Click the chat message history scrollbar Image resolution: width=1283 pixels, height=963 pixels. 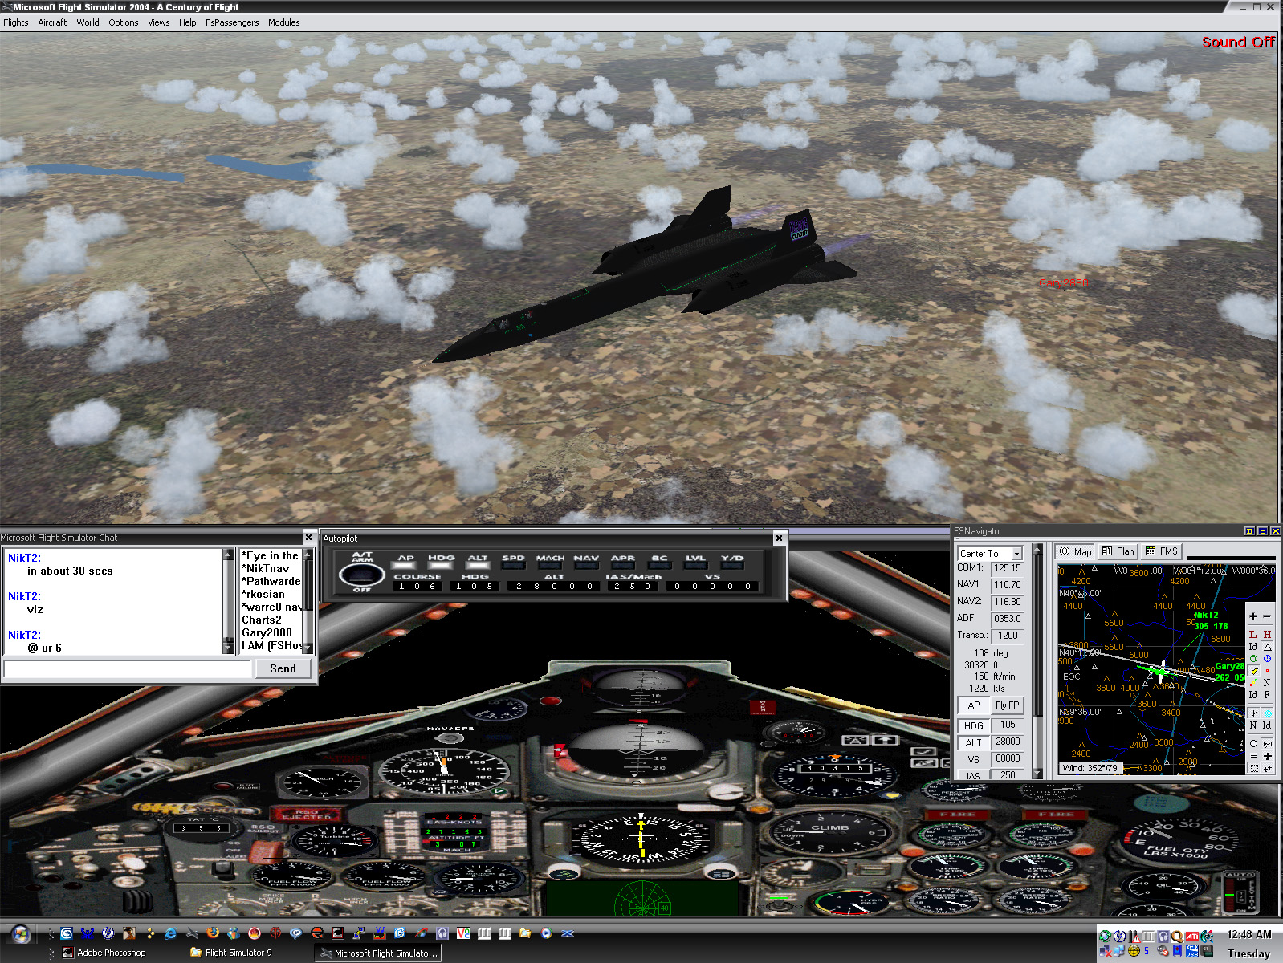(x=228, y=601)
